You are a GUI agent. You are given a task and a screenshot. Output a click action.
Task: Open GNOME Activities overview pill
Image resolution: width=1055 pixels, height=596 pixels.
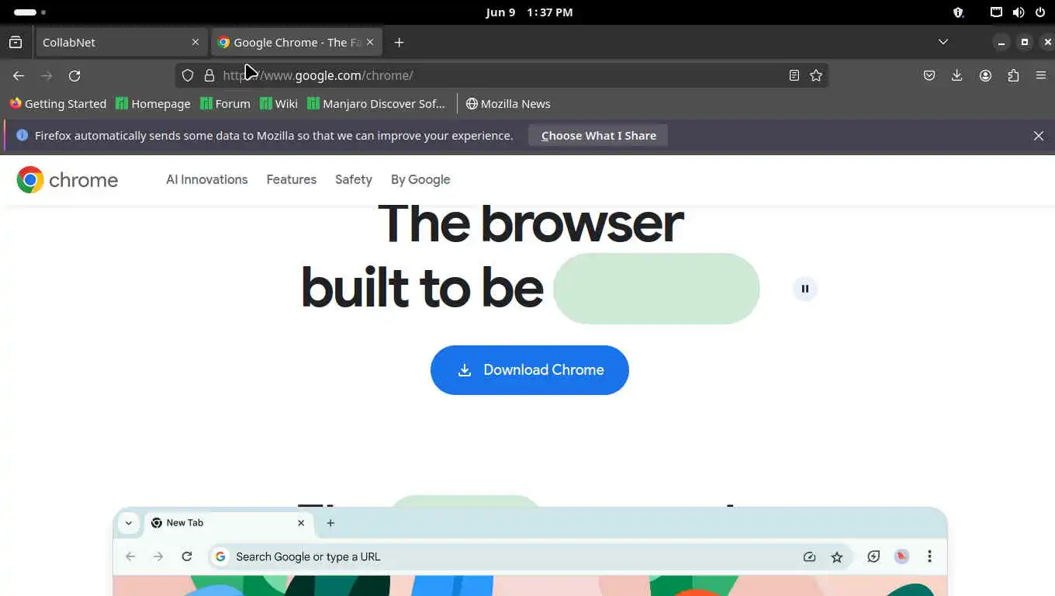[29, 12]
